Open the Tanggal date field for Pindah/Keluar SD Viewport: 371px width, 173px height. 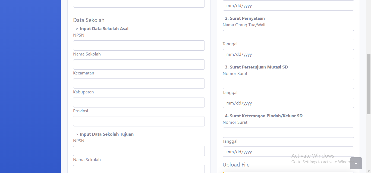288,152
